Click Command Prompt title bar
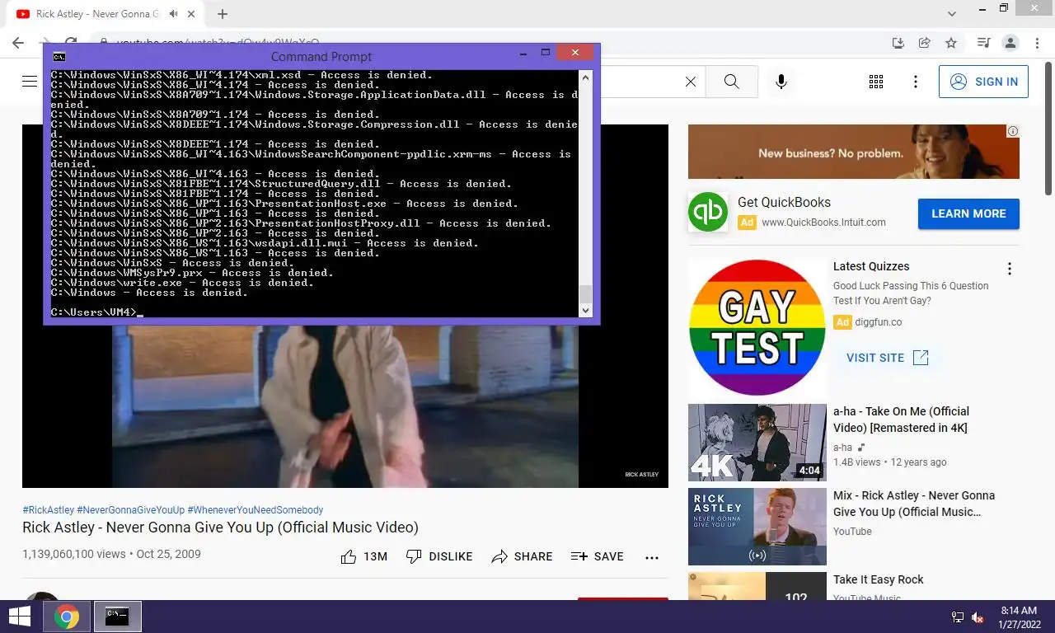The width and height of the screenshot is (1055, 633). pyautogui.click(x=321, y=57)
